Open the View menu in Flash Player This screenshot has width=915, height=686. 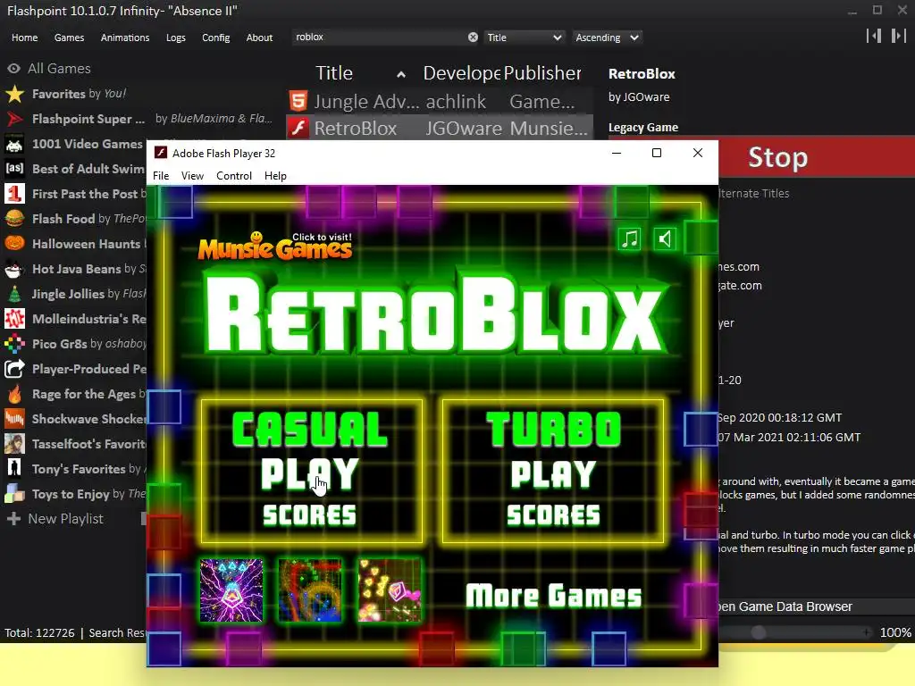pos(192,176)
